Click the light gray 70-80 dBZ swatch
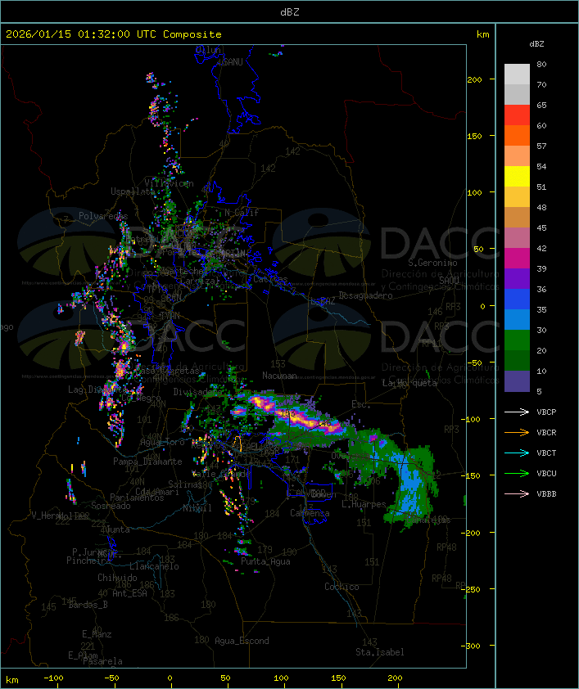Image resolution: width=579 pixels, height=689 pixels. click(517, 74)
